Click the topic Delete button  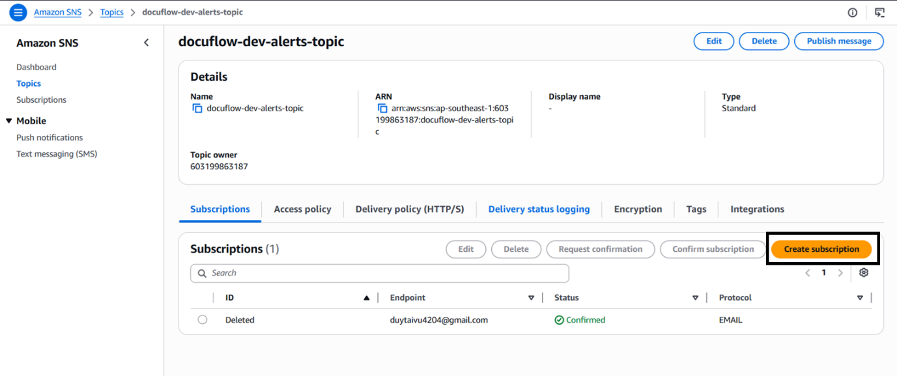point(764,41)
